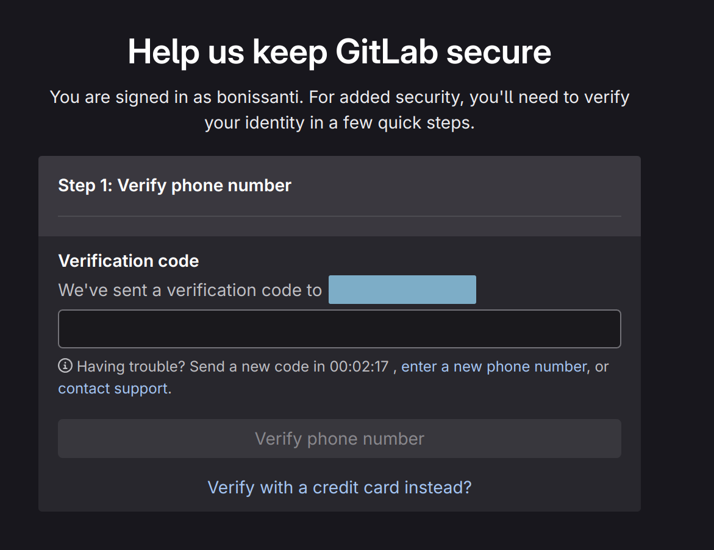The height and width of the screenshot is (550, 714).
Task: Click the word GitLab in the title
Action: coord(387,52)
